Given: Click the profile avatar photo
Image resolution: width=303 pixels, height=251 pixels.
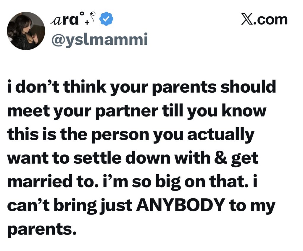Looking at the screenshot, I should [26, 31].
